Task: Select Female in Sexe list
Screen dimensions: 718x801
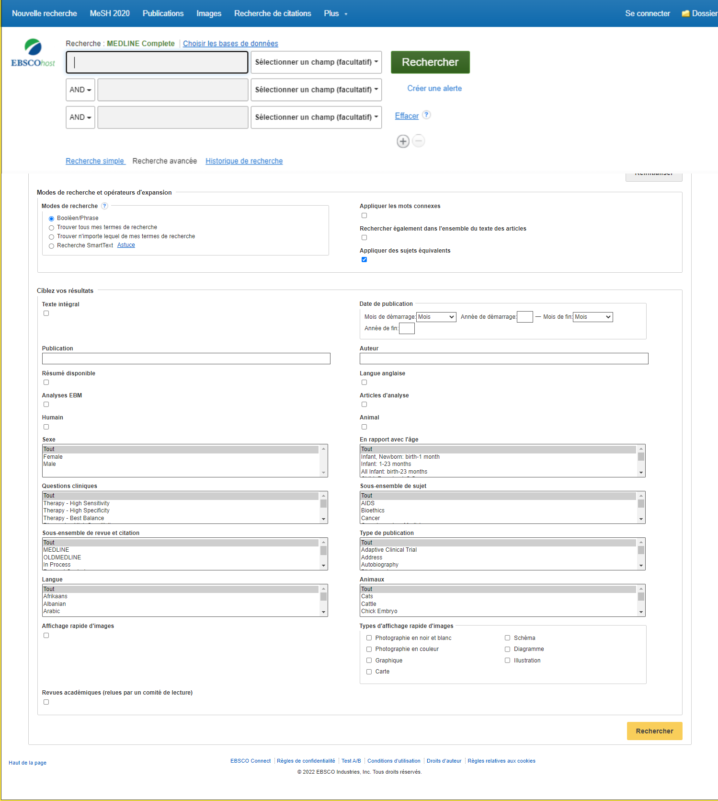Action: (181, 457)
